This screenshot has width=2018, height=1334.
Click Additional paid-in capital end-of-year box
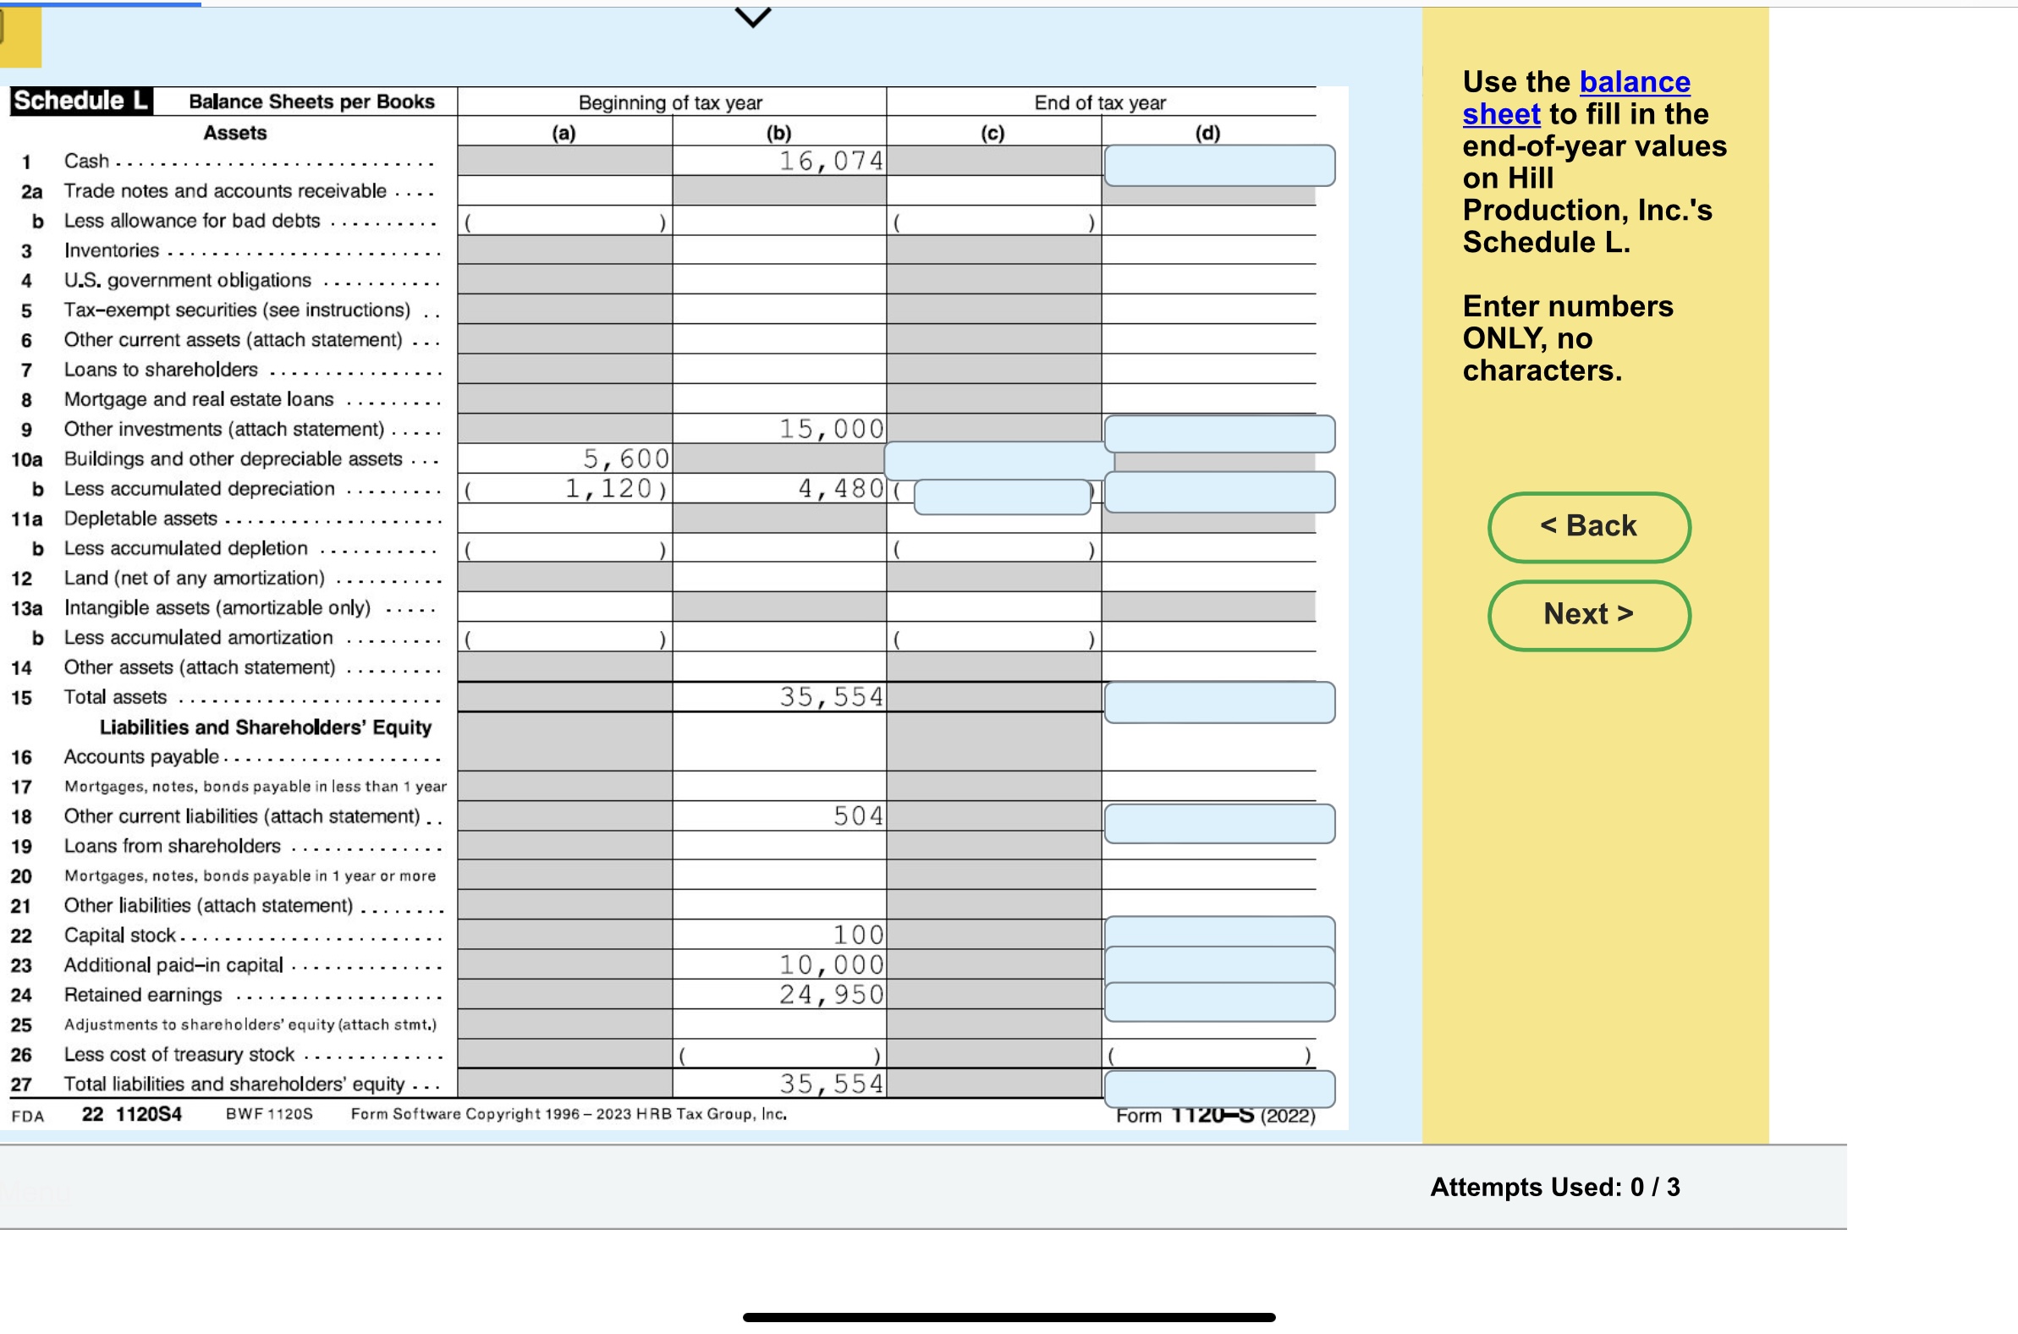coord(1219,963)
